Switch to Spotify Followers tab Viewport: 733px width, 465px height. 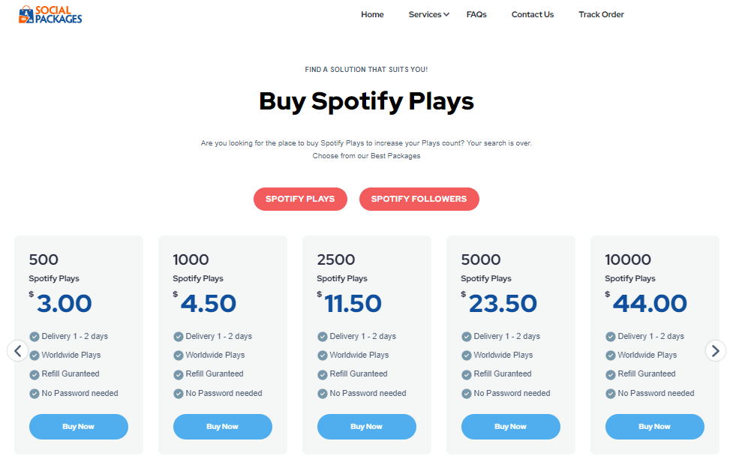419,199
